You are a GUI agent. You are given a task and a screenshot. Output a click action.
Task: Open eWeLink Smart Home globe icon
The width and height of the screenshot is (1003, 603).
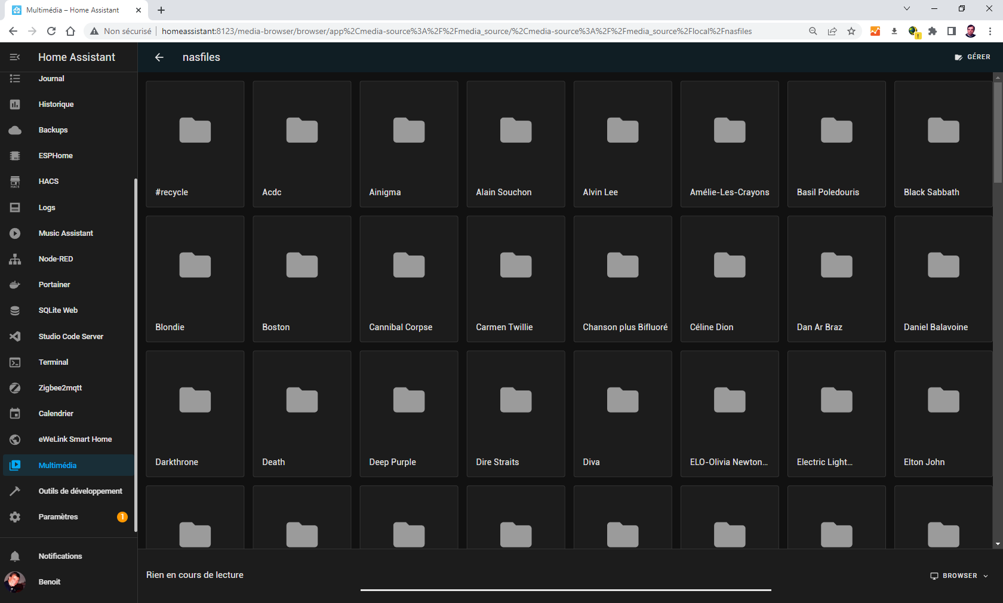[15, 439]
